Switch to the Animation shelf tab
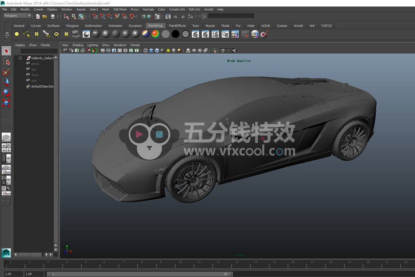This screenshot has height=277, width=415. point(116,26)
